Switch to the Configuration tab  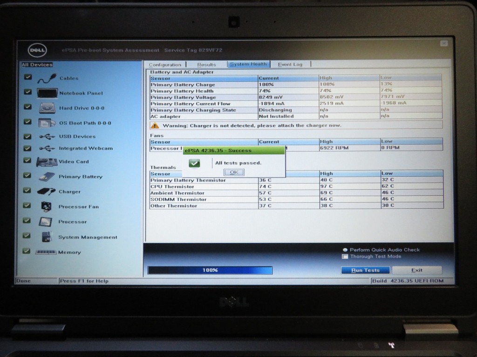coord(165,65)
